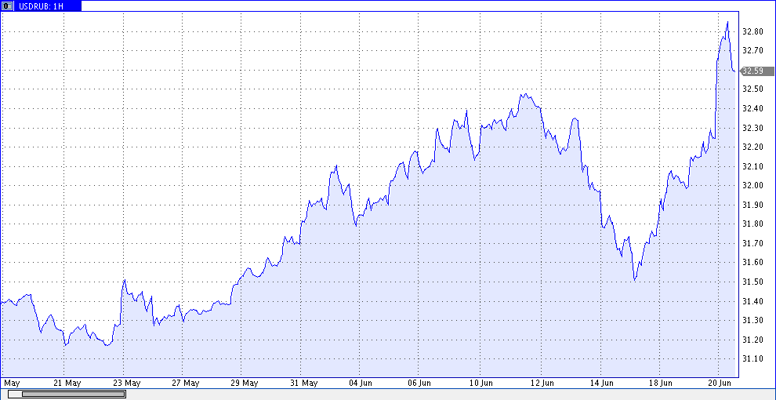Click the 18 Jun date label

coord(660,384)
